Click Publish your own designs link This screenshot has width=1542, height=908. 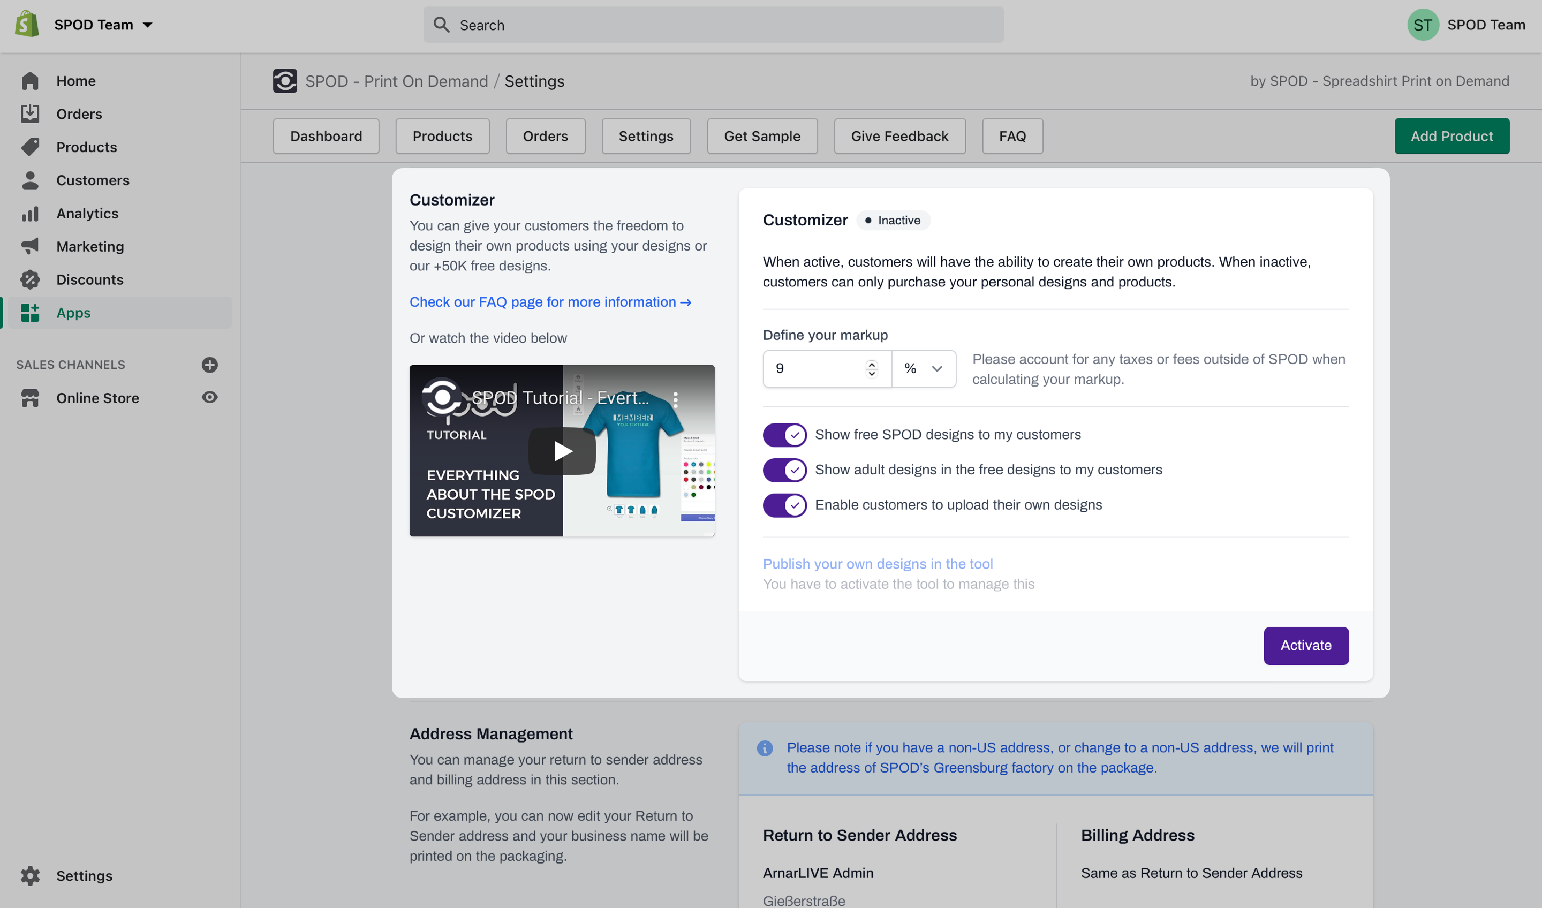tap(878, 564)
